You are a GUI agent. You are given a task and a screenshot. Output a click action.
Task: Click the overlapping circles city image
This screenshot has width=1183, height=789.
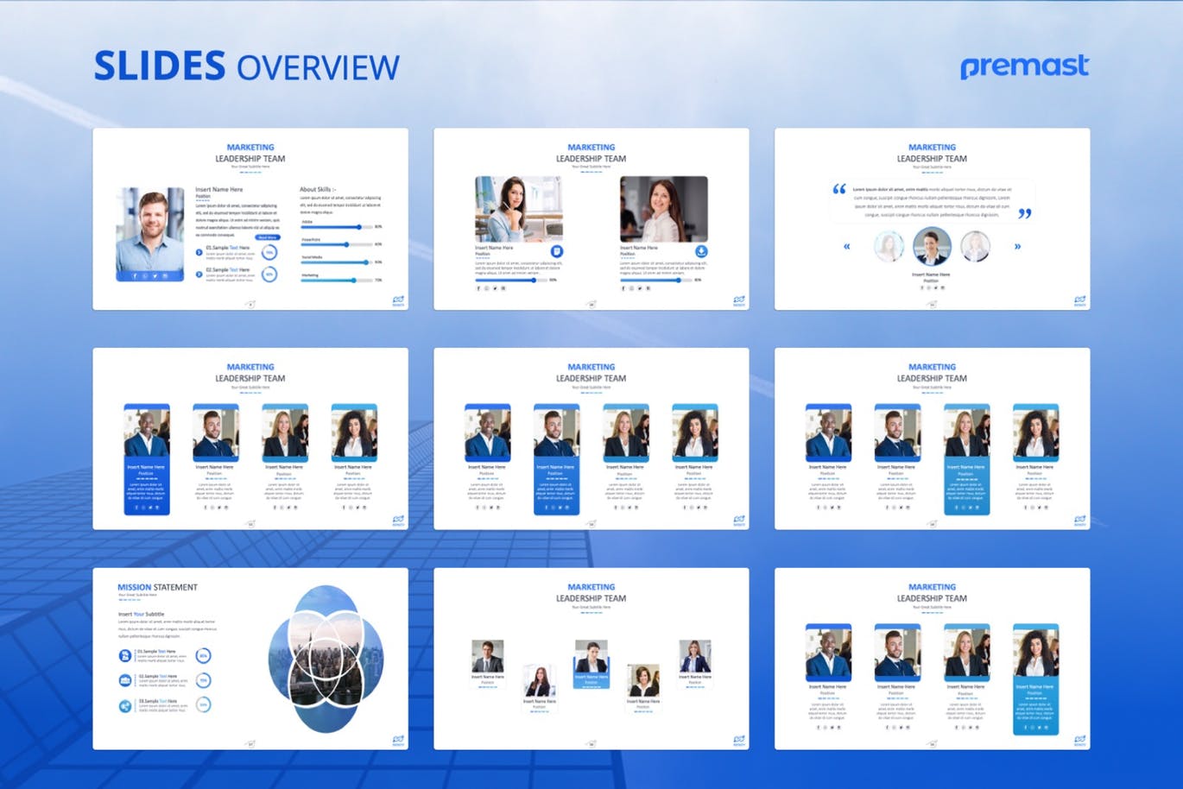326,659
